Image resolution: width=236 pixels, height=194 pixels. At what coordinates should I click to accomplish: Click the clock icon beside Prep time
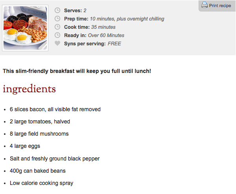pyautogui.click(x=57, y=19)
